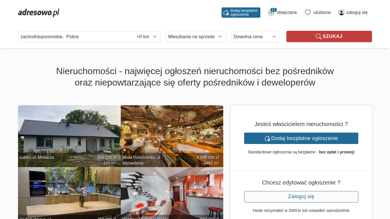
Task: Click the adresowo.pl logo
Action: pos(39,13)
